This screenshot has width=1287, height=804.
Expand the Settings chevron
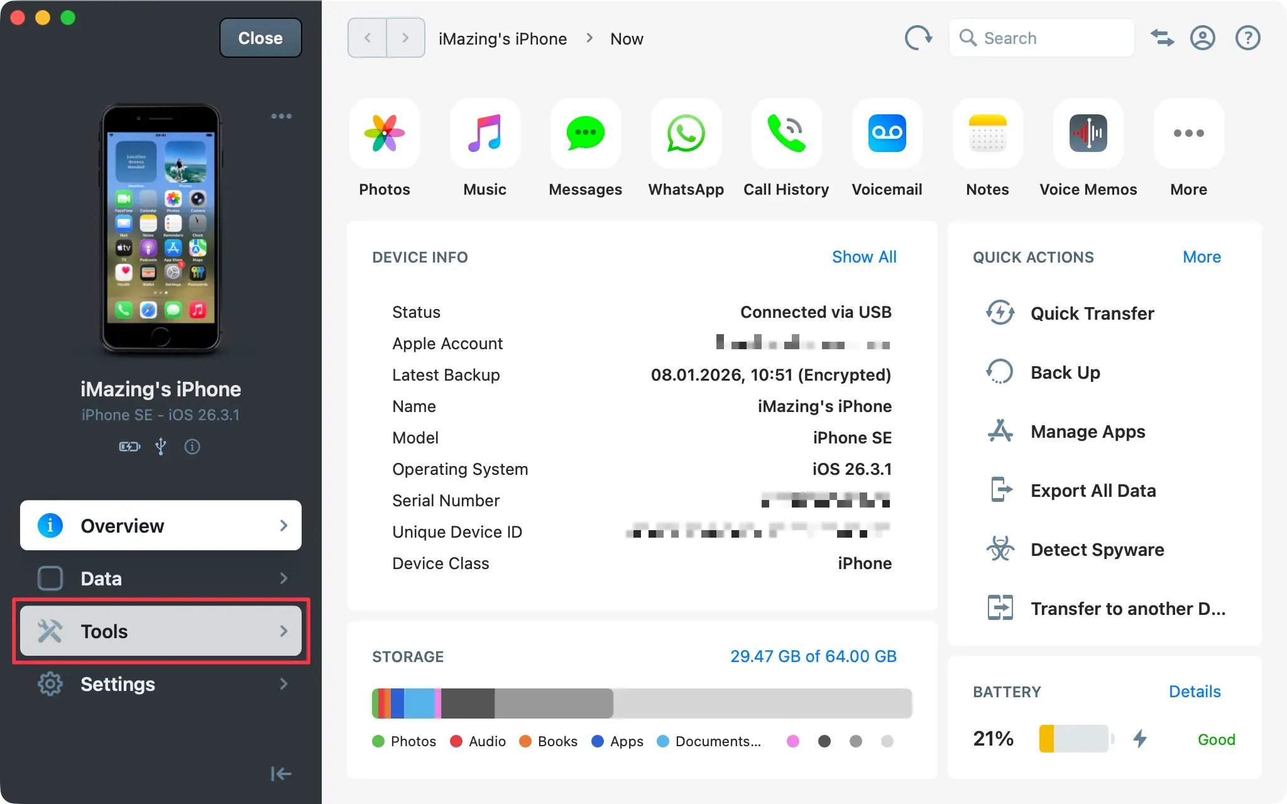click(x=284, y=683)
